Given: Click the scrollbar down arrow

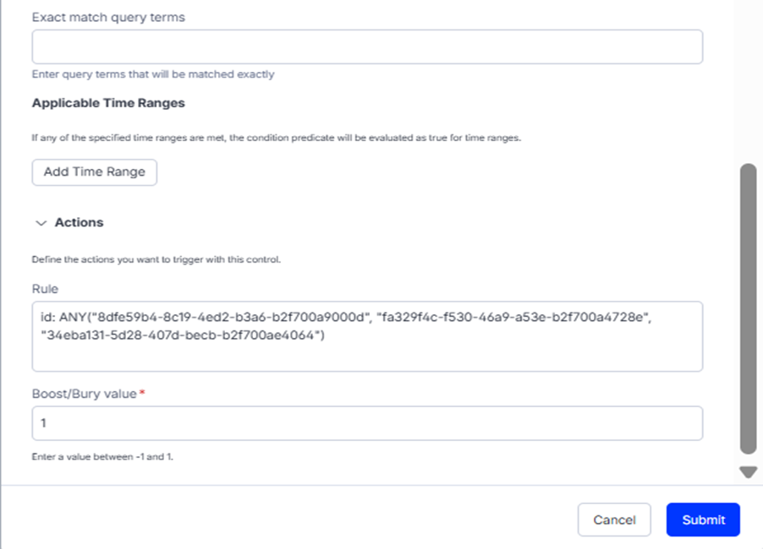Looking at the screenshot, I should (748, 472).
